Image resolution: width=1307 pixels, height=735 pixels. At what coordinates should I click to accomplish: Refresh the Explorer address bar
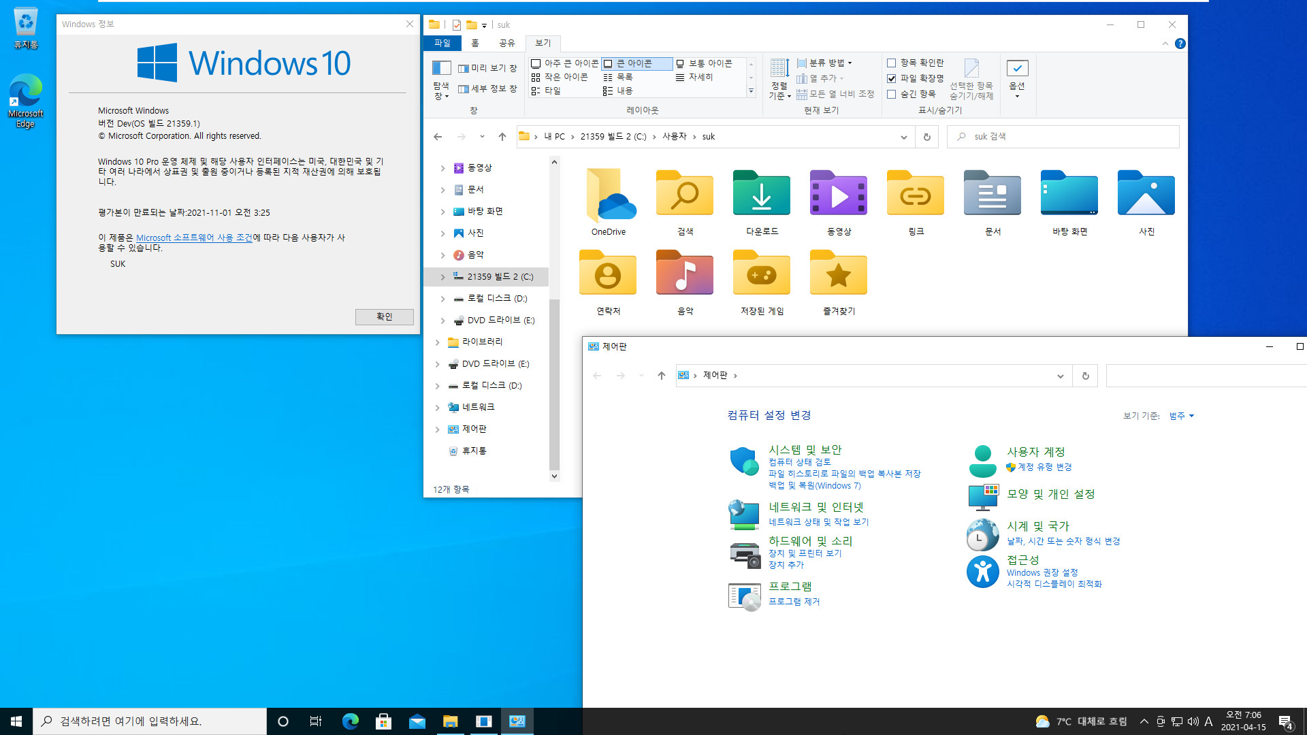926,137
